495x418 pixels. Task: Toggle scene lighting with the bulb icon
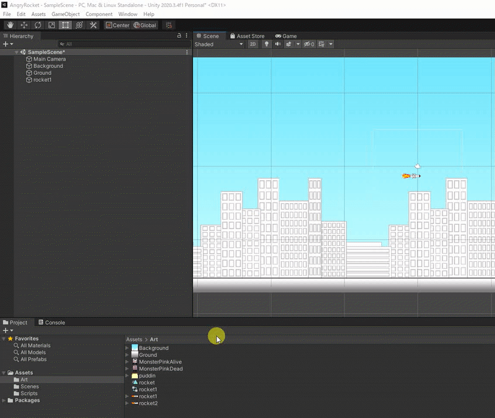click(x=267, y=45)
